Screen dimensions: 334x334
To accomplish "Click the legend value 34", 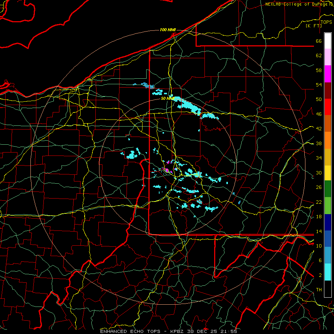I will 319,158.
